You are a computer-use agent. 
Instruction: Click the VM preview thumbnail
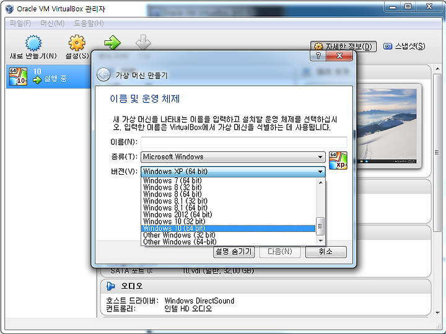(x=387, y=126)
